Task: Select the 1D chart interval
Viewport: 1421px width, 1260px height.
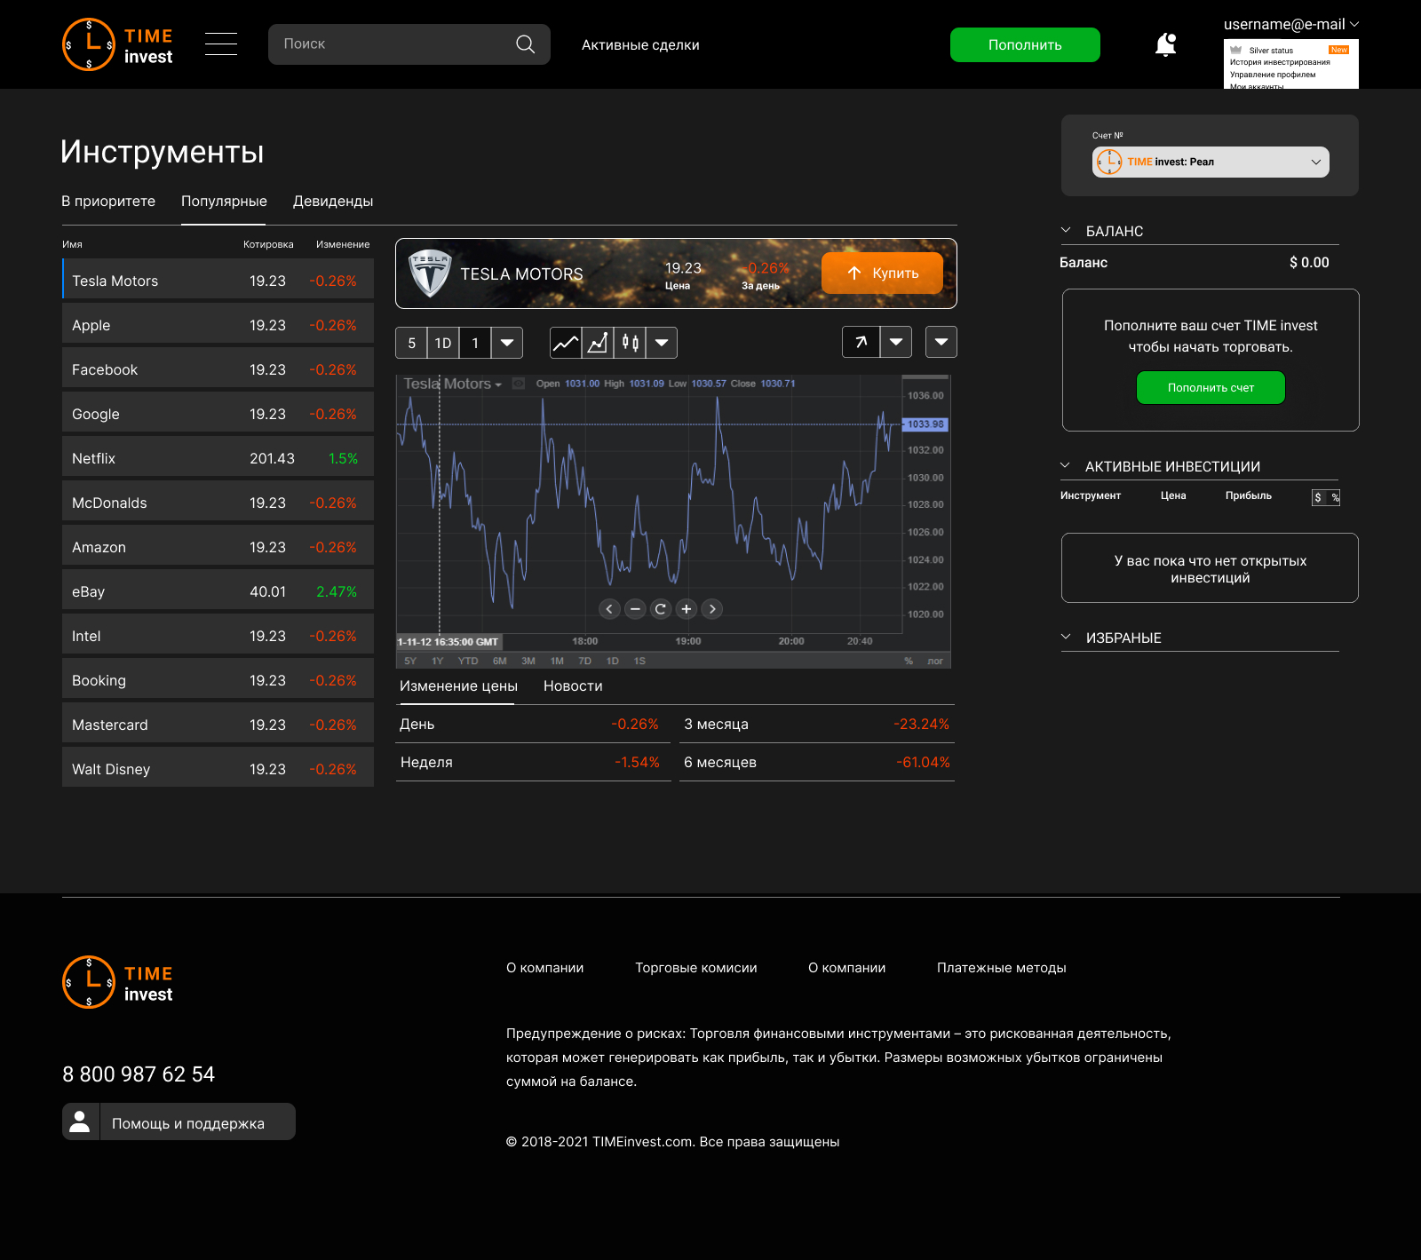Action: (x=443, y=343)
